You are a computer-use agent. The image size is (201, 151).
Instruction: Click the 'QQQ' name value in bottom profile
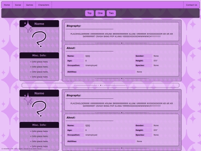[x=88, y=125]
